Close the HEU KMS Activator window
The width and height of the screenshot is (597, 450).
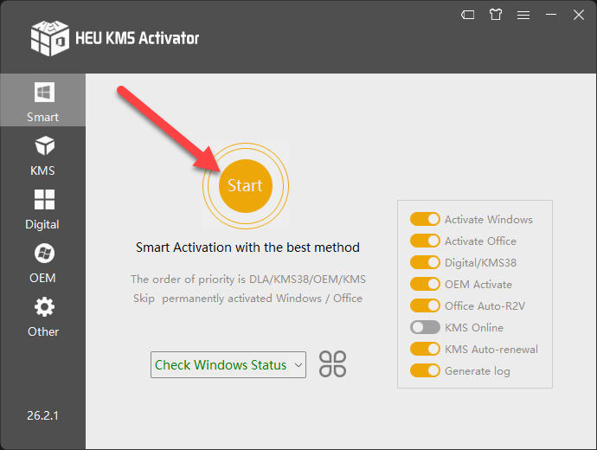[x=579, y=15]
